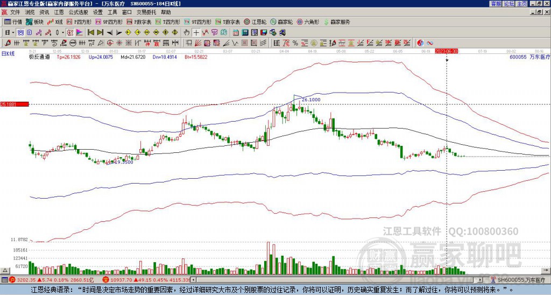Click the 论坛 forum button
Image resolution: width=551 pixels, height=295 pixels.
tap(509, 4)
